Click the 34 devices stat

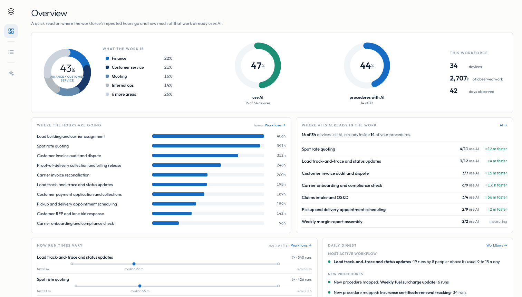466,66
